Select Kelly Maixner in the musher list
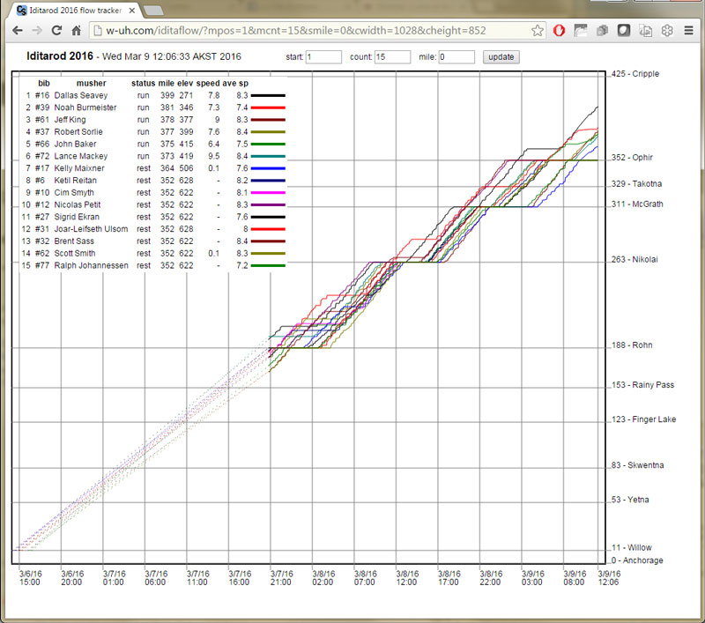 coord(79,168)
